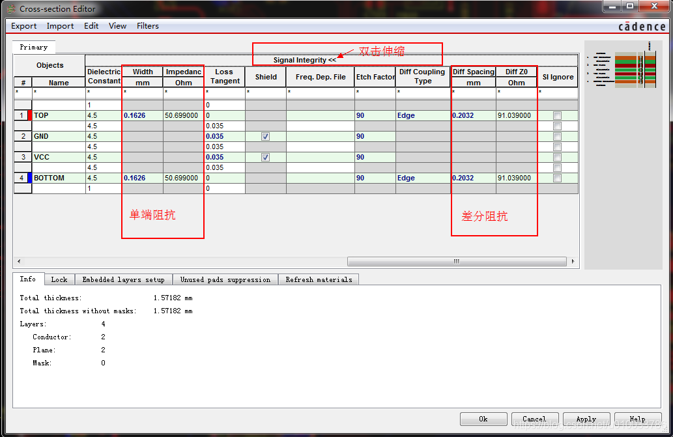Collapse the Signal Integrity << column group
The height and width of the screenshot is (437, 673).
[304, 60]
